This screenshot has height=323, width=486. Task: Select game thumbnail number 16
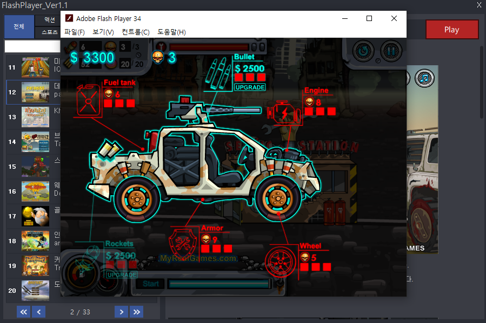tap(35, 191)
